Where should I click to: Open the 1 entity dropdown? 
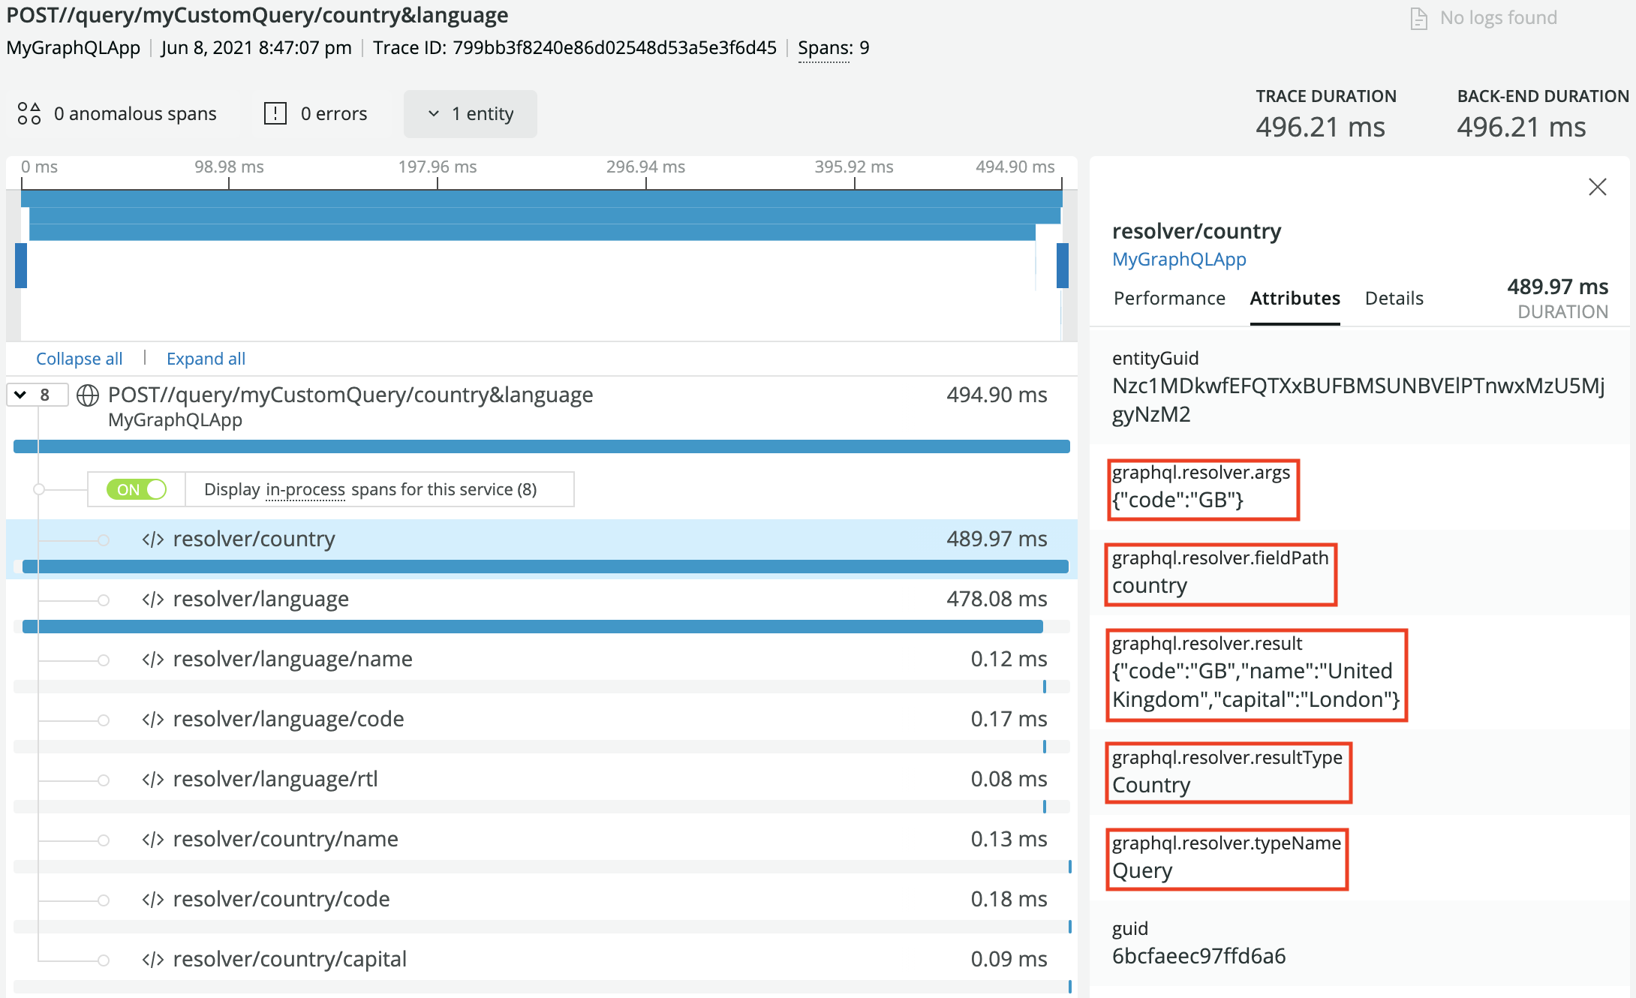[x=471, y=114]
